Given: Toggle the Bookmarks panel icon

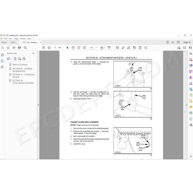Looking at the screenshot, I should pyautogui.click(x=2, y=61).
